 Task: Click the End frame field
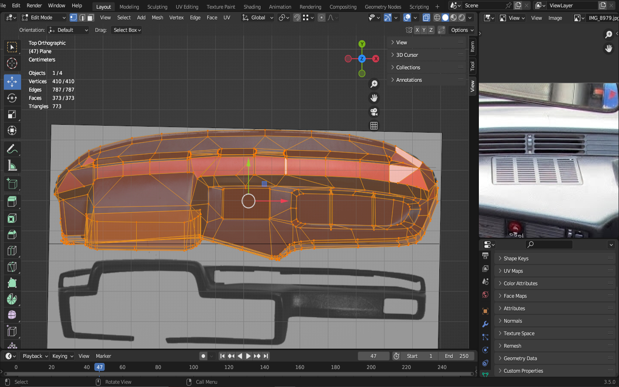[x=457, y=356]
